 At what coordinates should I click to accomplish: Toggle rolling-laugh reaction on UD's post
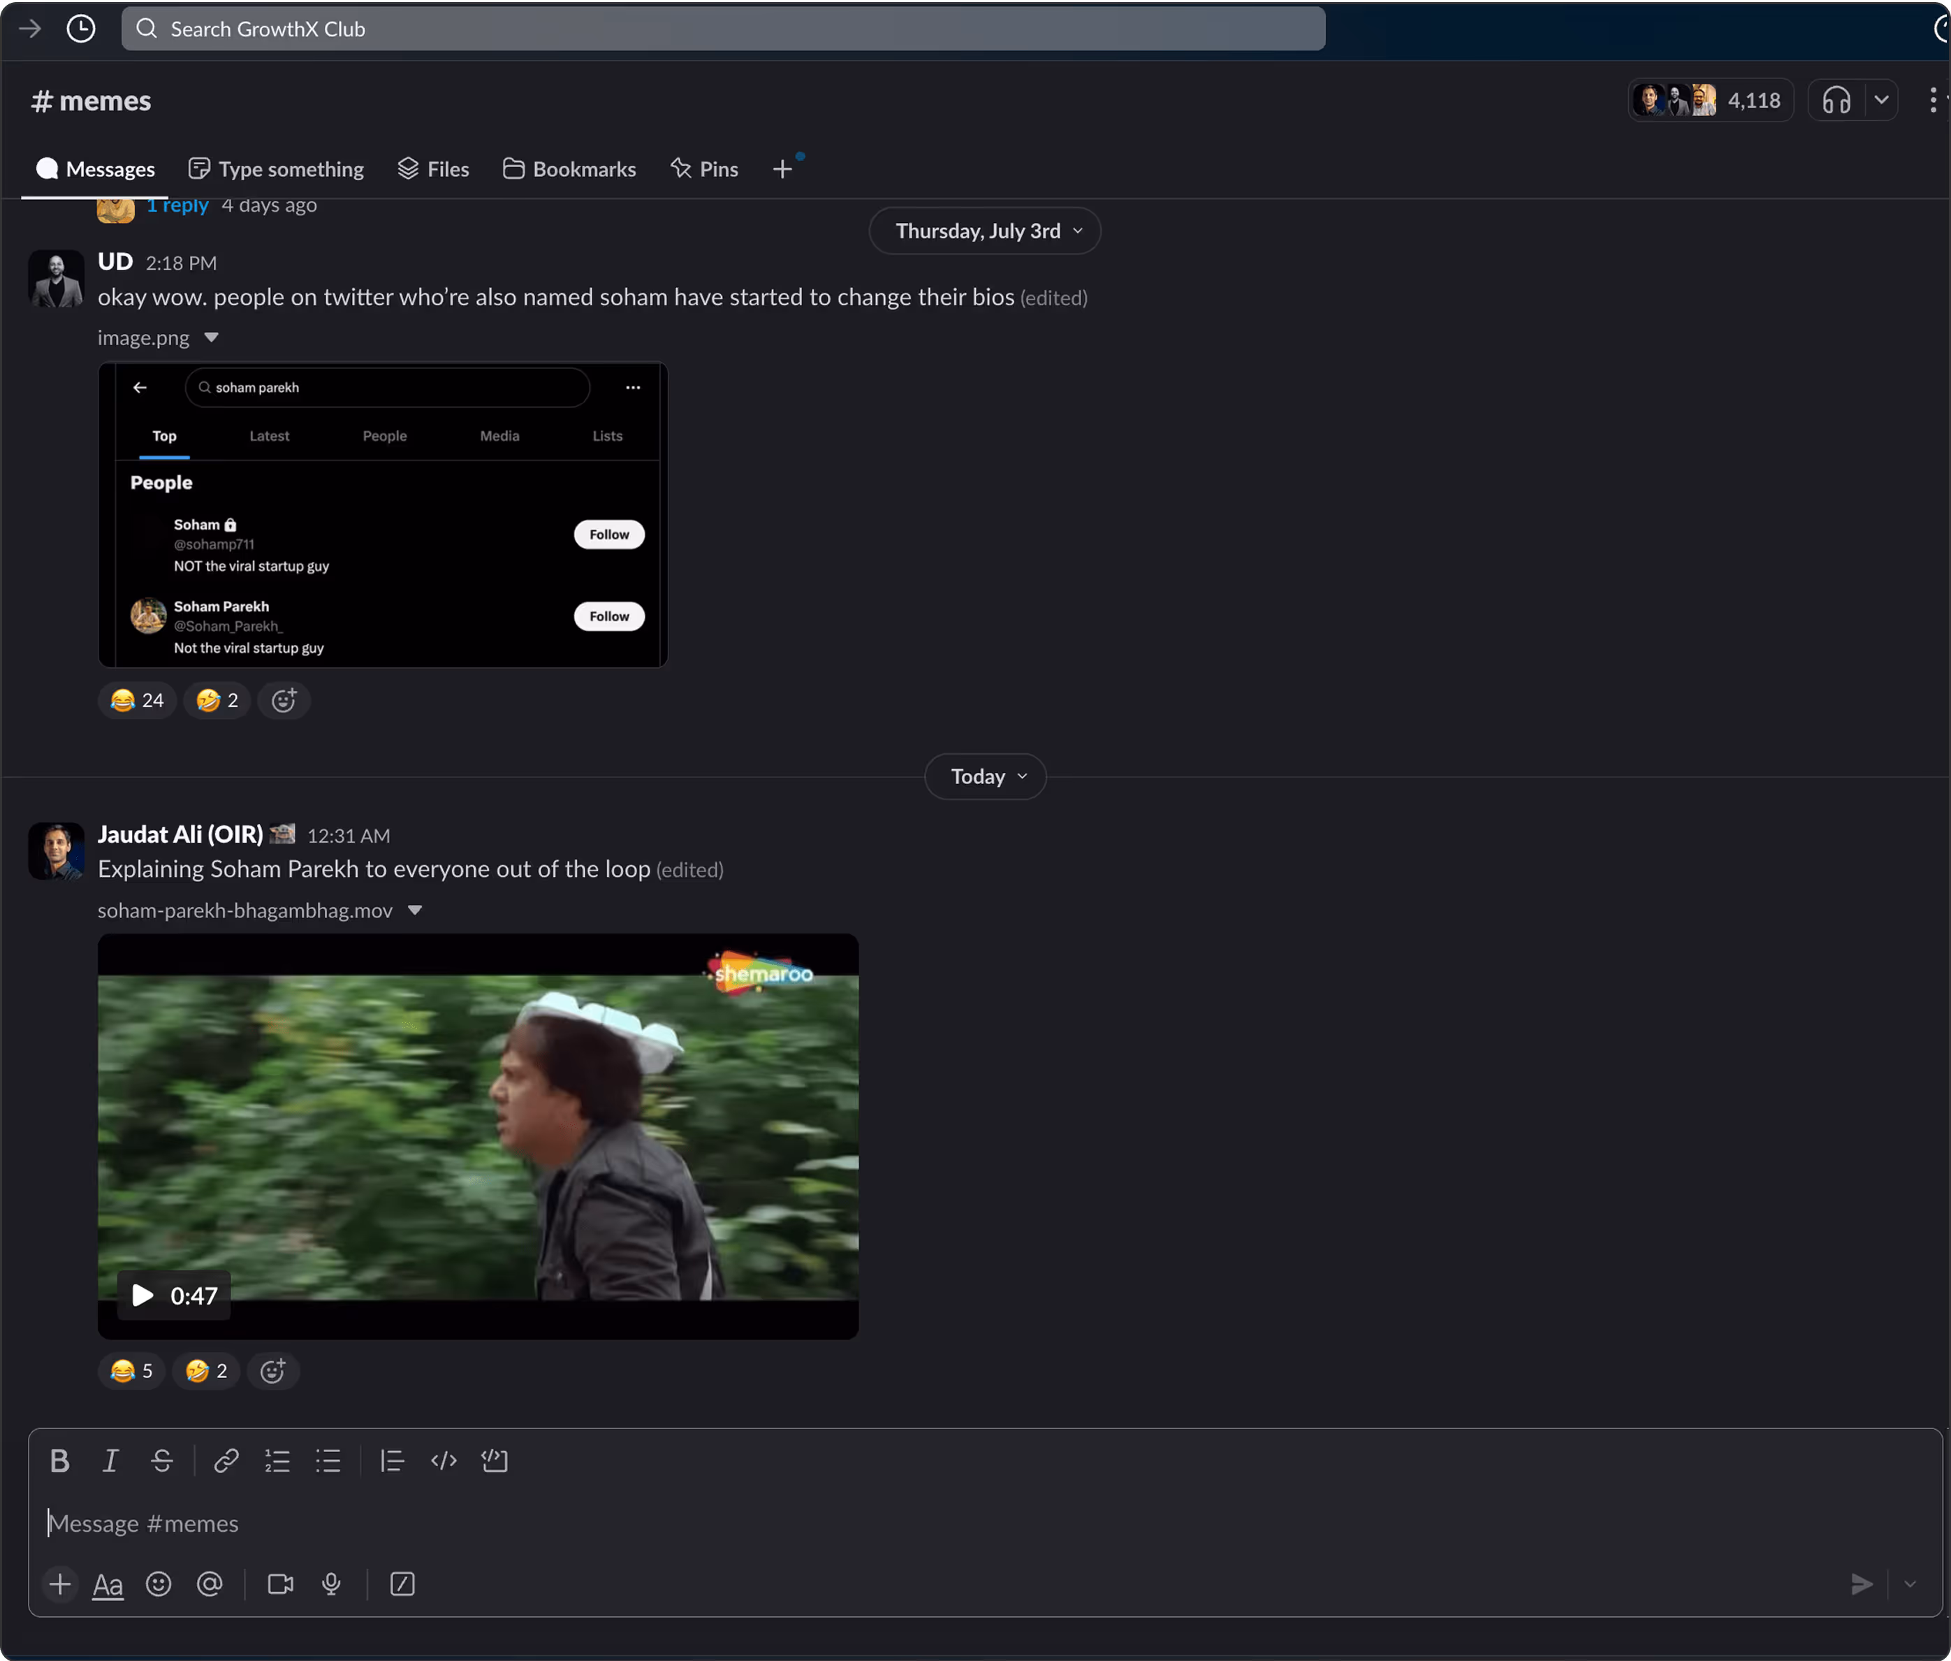pyautogui.click(x=217, y=701)
